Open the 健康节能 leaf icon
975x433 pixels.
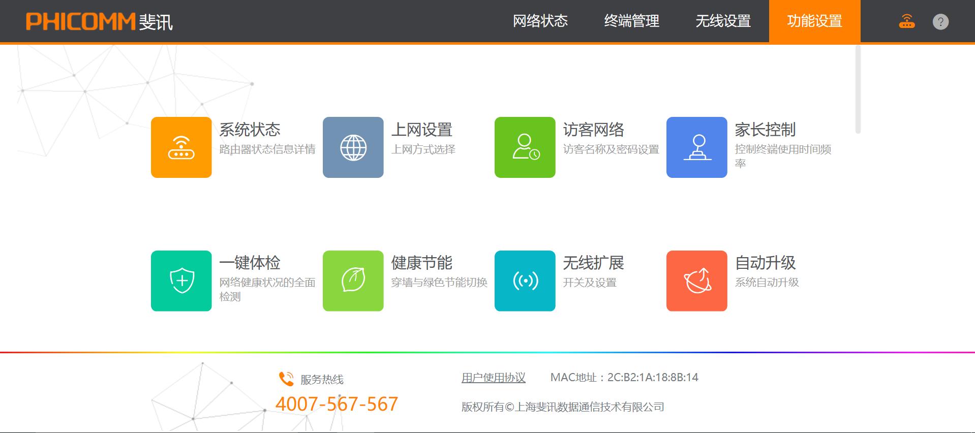click(353, 281)
